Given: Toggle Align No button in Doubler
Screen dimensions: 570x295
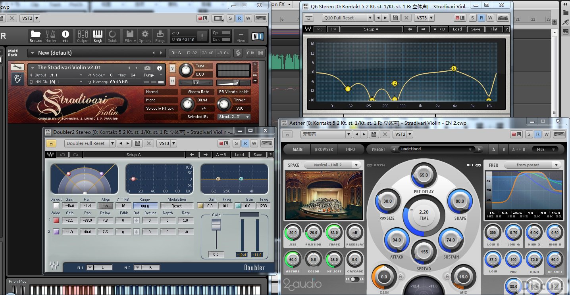Looking at the screenshot, I should pyautogui.click(x=105, y=206).
